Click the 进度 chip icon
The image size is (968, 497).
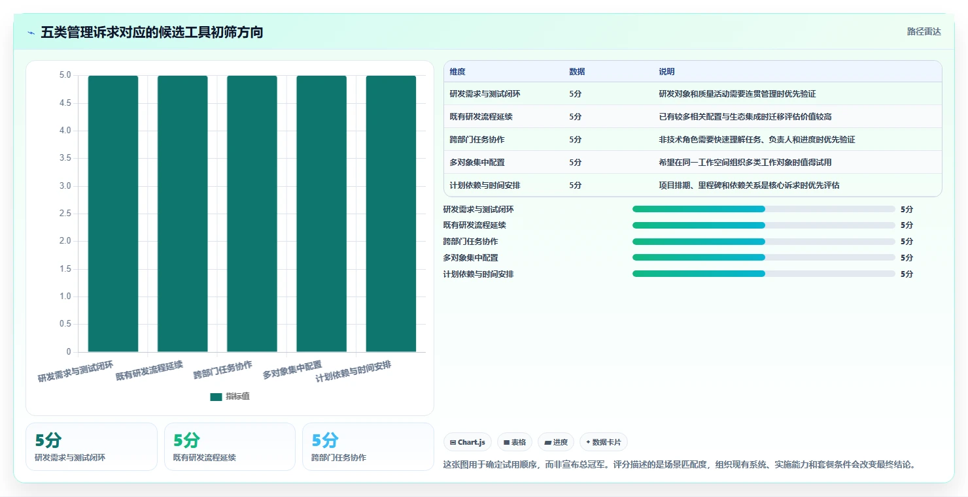click(547, 443)
